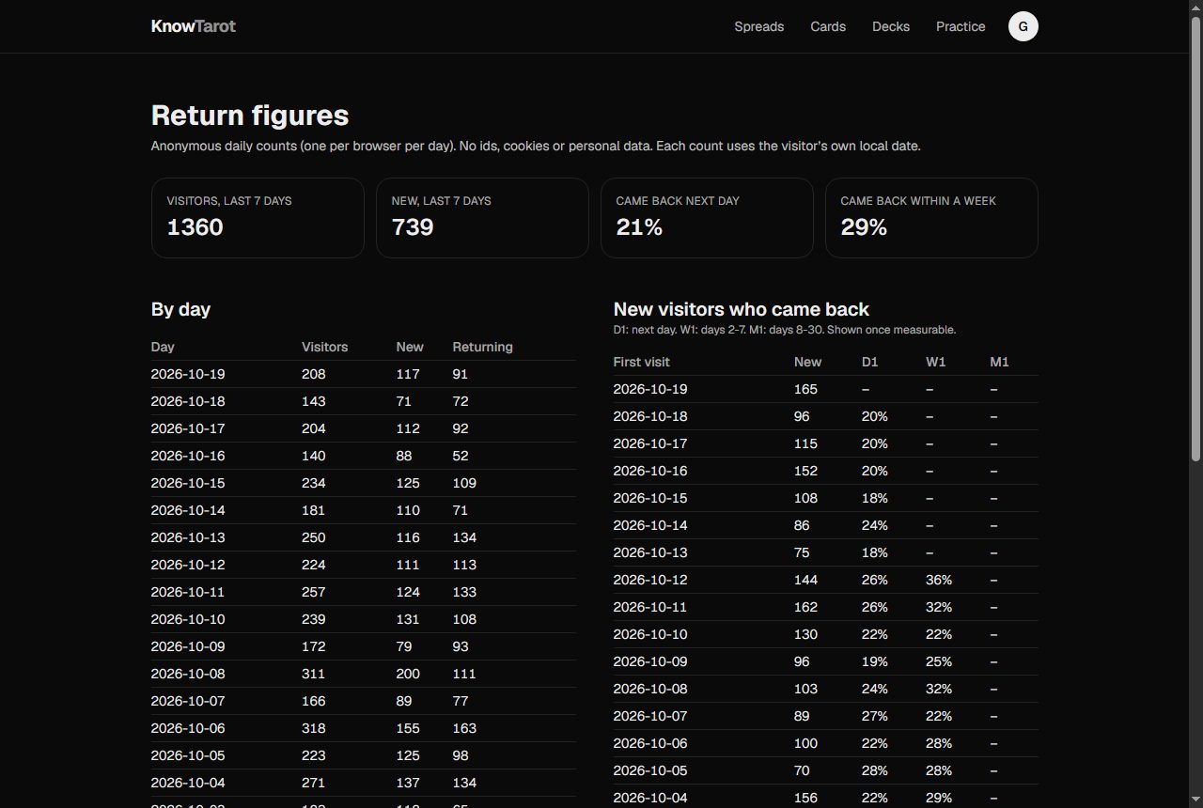Click new count 144
The height and width of the screenshot is (808, 1203).
pos(805,580)
